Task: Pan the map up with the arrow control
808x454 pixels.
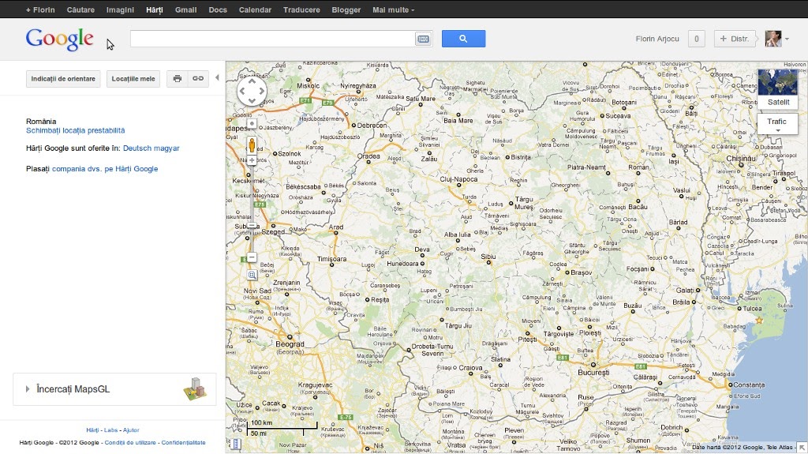Action: point(252,81)
